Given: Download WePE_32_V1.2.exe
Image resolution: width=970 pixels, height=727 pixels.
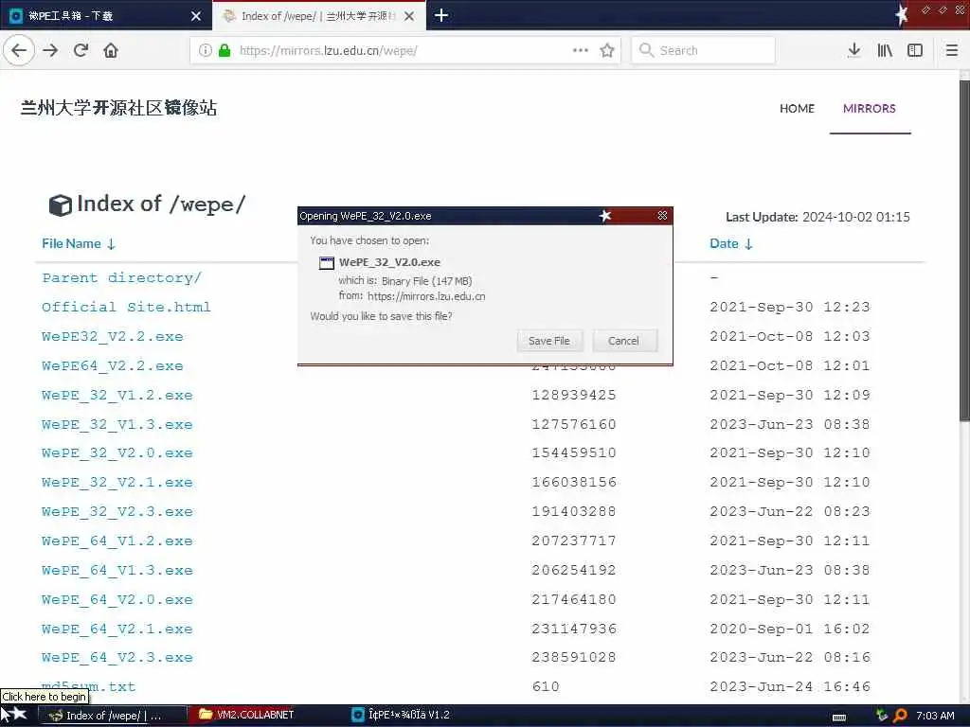Looking at the screenshot, I should (x=117, y=395).
